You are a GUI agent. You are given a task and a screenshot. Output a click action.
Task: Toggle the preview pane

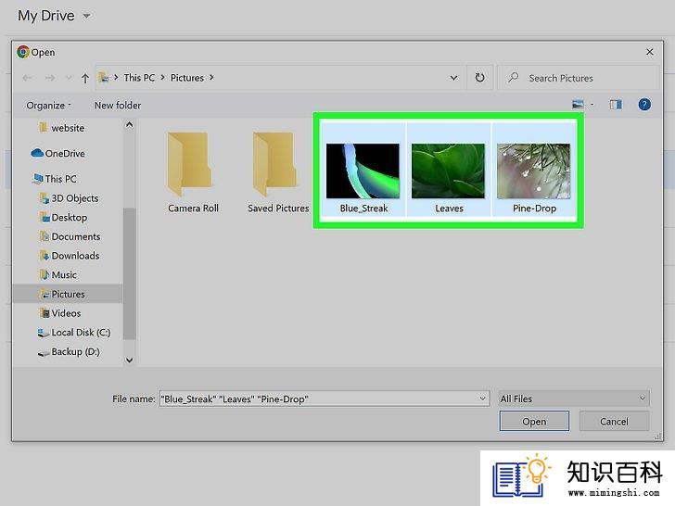616,105
